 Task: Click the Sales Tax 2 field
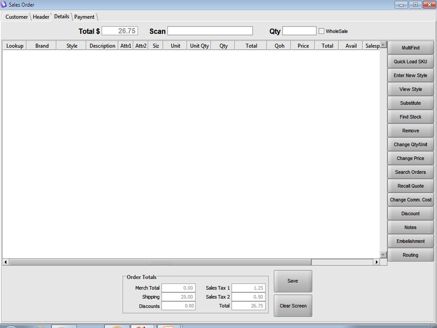point(249,297)
